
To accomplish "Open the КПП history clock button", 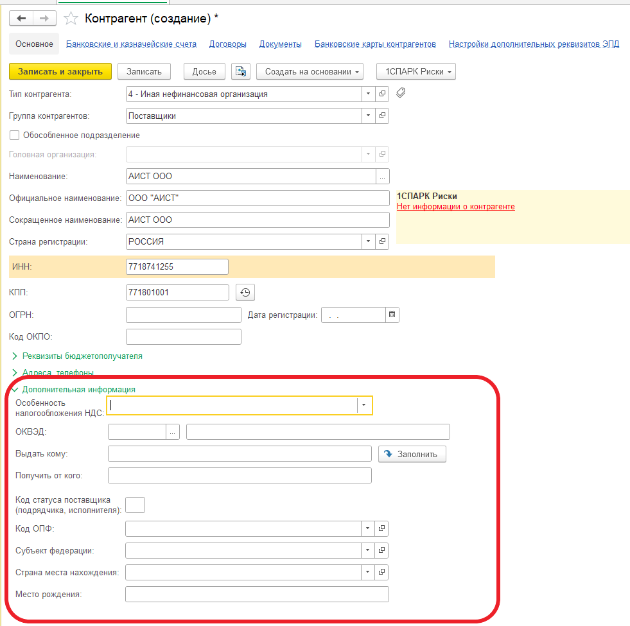I will point(245,293).
